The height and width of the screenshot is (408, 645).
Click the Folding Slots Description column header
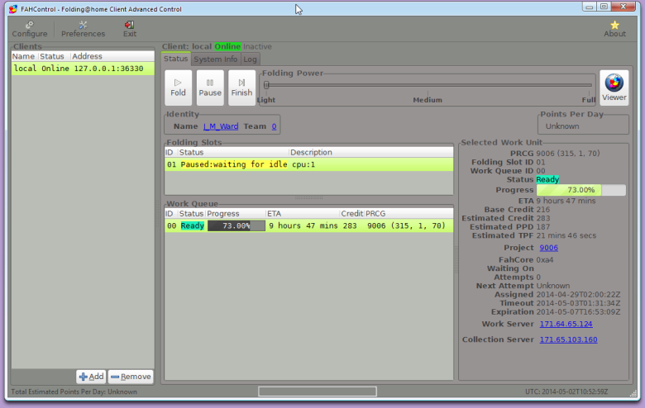(x=371, y=153)
